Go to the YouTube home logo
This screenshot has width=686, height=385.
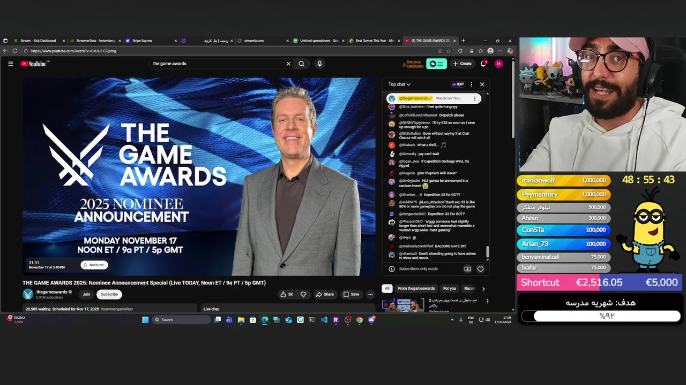coord(34,64)
